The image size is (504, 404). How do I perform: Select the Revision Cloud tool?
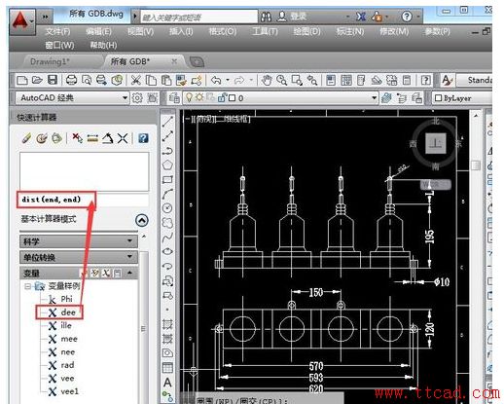point(167,223)
